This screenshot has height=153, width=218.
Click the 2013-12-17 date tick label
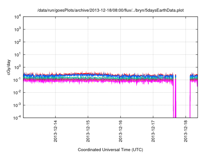[x=153, y=131]
